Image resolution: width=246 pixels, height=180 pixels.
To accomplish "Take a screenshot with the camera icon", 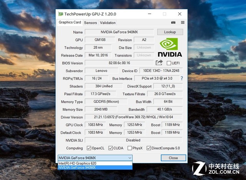I will 173,23.
